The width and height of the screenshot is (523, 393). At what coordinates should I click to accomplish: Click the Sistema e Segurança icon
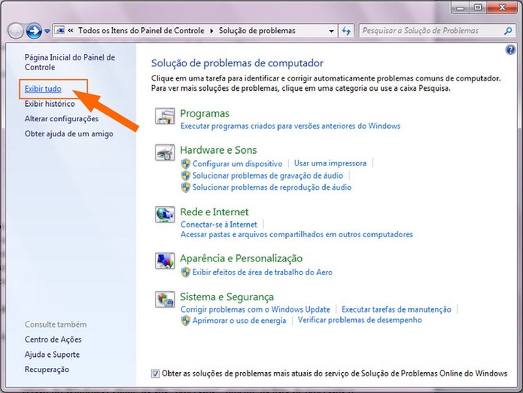point(165,300)
